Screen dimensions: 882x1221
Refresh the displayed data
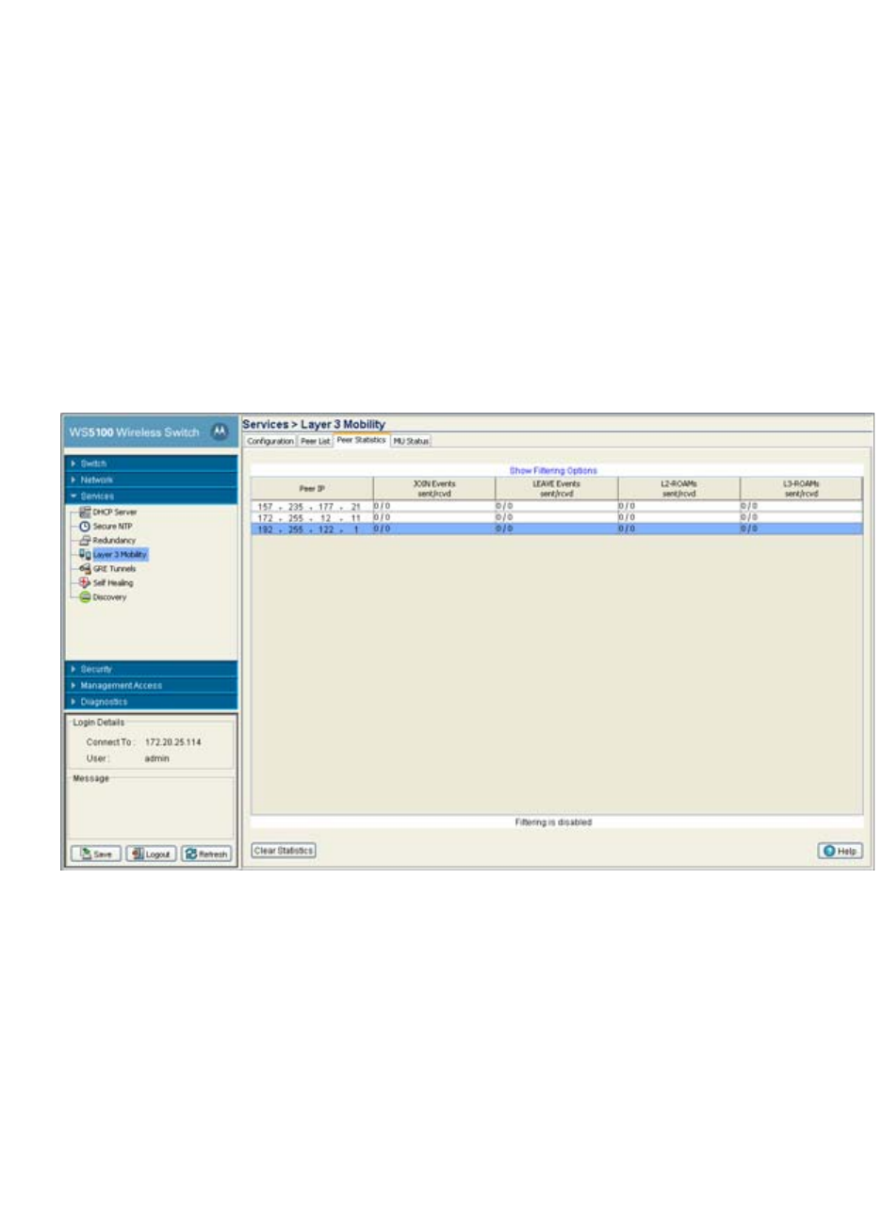pyautogui.click(x=206, y=854)
